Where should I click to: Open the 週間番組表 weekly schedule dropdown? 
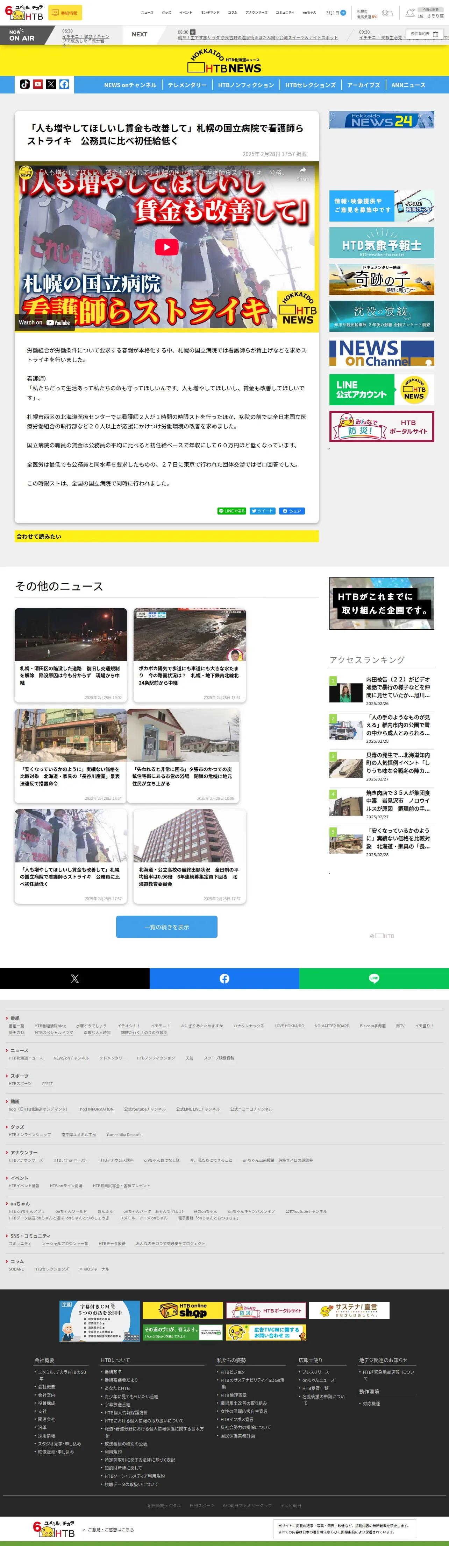[425, 34]
